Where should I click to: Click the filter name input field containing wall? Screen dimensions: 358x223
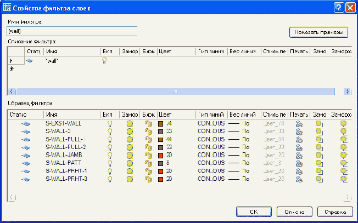(71, 32)
